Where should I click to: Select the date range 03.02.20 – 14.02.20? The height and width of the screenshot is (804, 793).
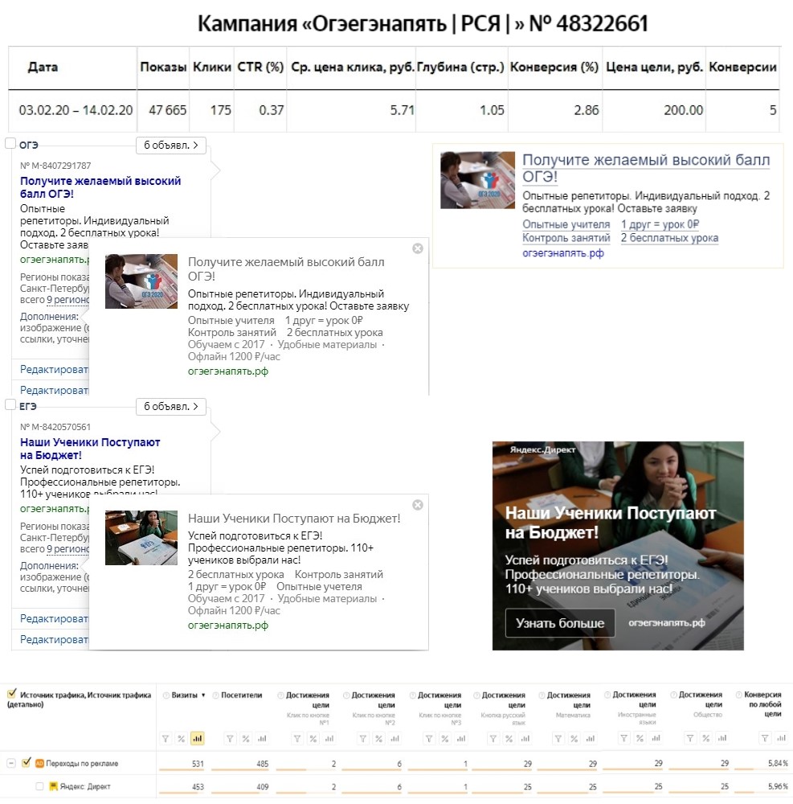click(x=76, y=110)
